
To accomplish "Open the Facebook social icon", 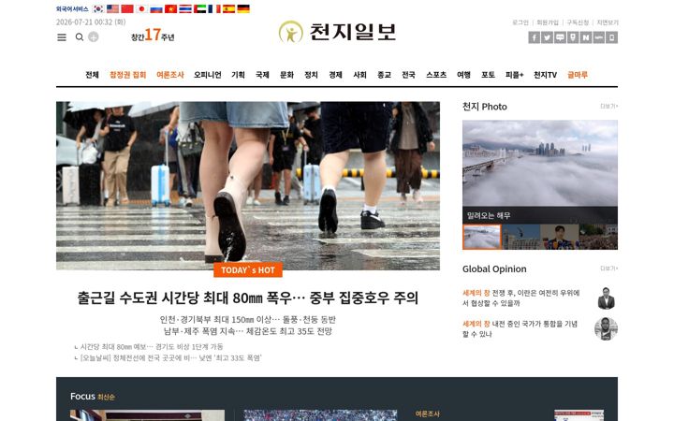I will [535, 37].
